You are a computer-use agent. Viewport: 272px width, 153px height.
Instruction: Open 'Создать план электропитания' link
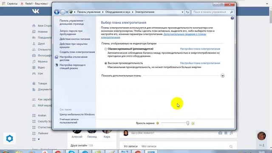click(77, 52)
